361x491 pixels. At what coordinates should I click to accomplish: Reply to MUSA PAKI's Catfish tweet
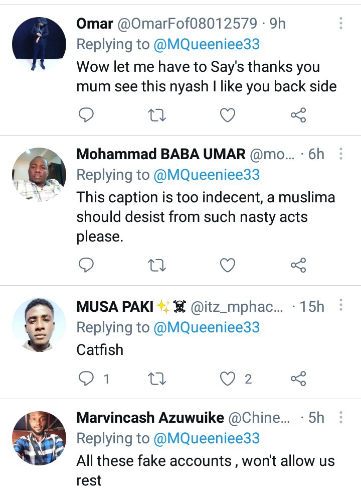[85, 379]
